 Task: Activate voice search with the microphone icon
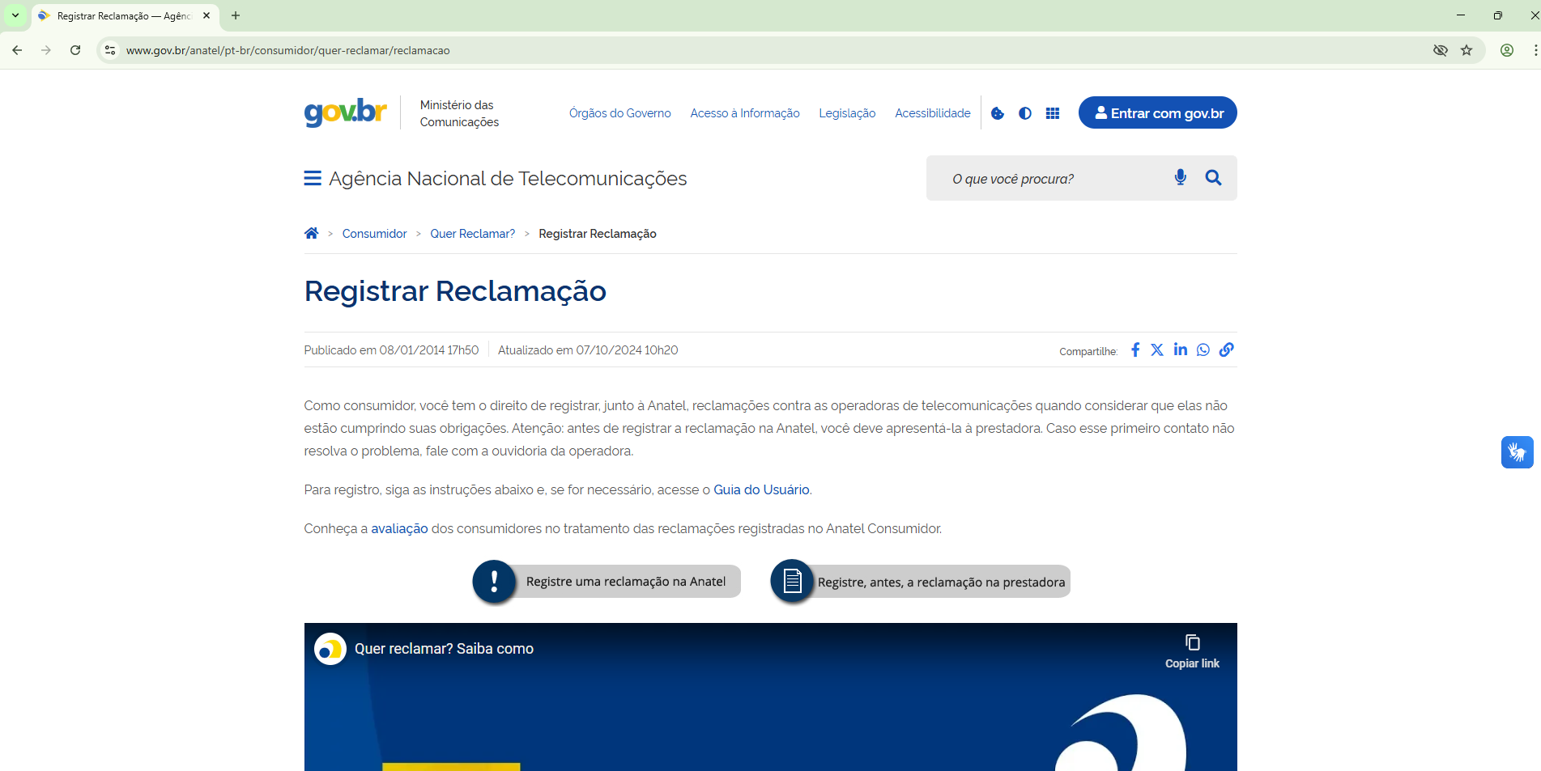1180,177
